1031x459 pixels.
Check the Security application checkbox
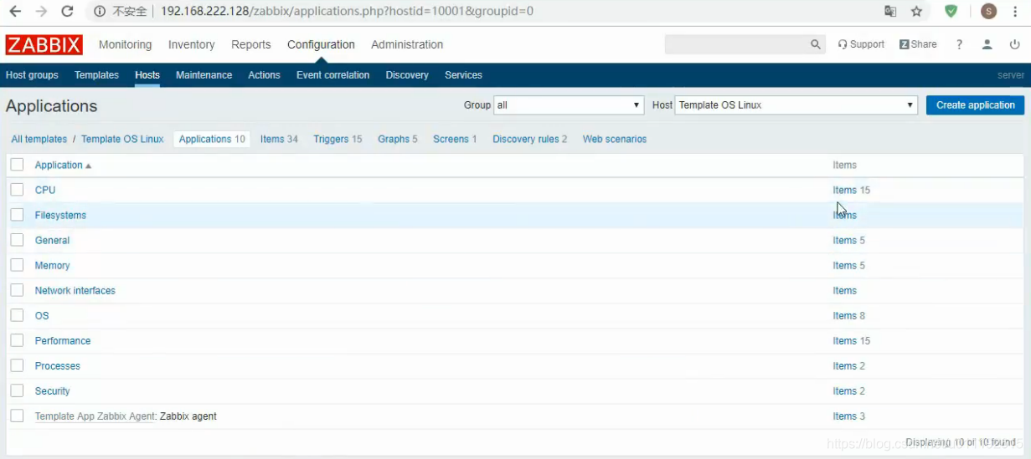17,390
